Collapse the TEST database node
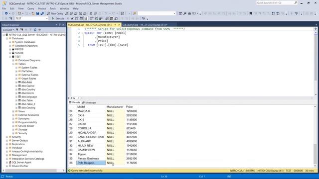 coord(10,57)
